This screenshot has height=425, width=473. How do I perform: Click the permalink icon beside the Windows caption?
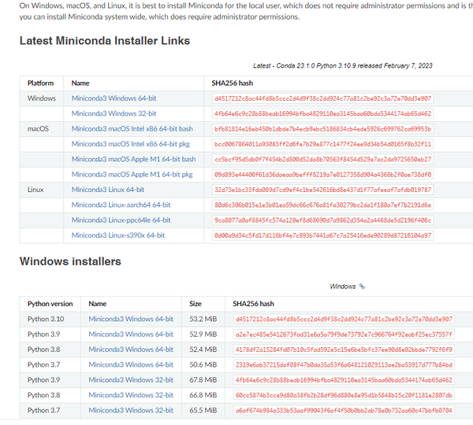coord(362,286)
